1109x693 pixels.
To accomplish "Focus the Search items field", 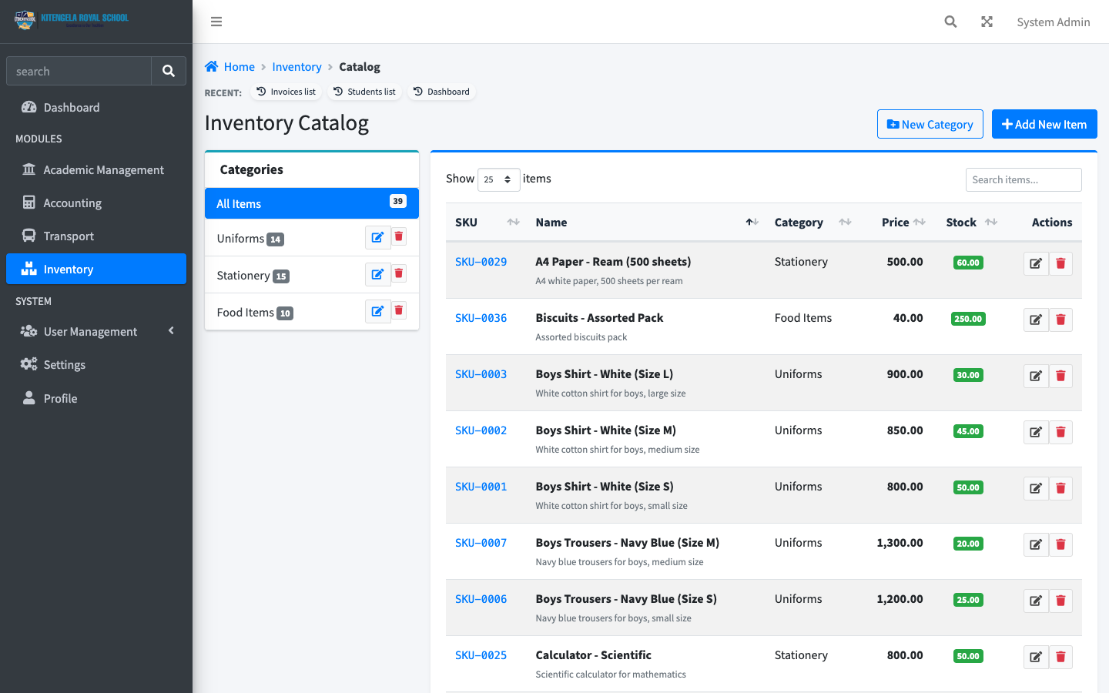I will (1024, 179).
